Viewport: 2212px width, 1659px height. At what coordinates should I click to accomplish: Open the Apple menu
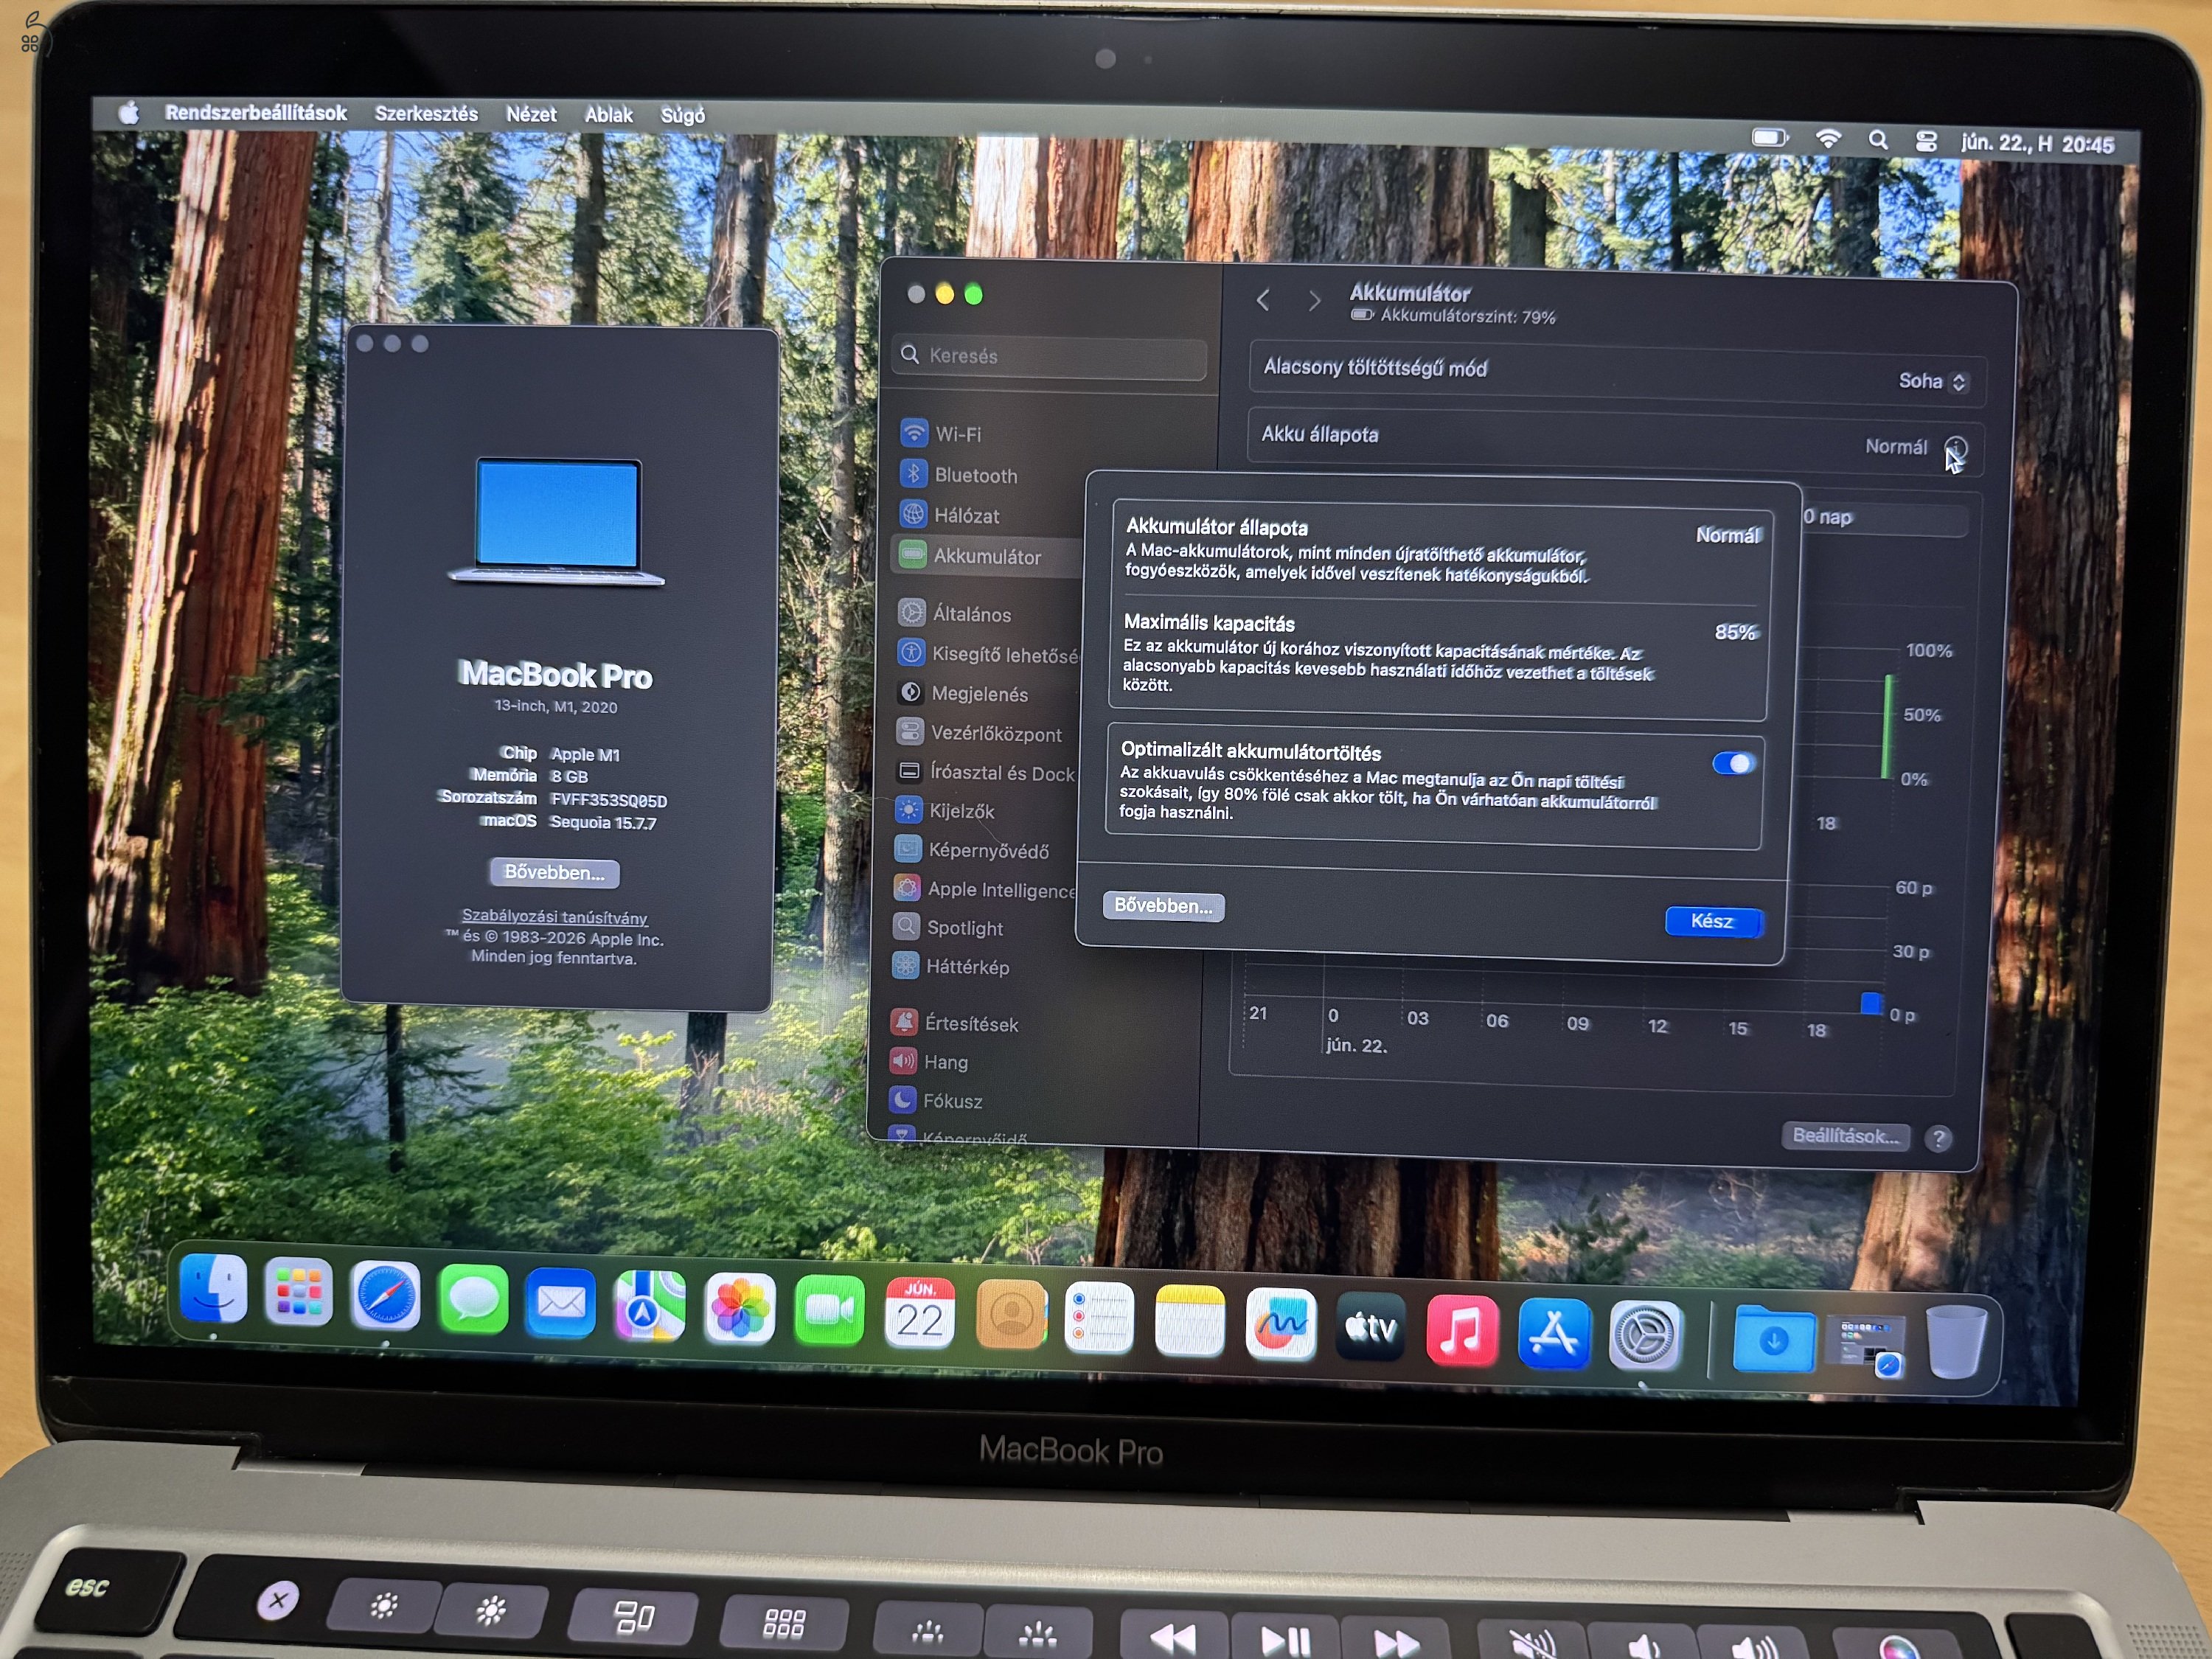(x=128, y=112)
